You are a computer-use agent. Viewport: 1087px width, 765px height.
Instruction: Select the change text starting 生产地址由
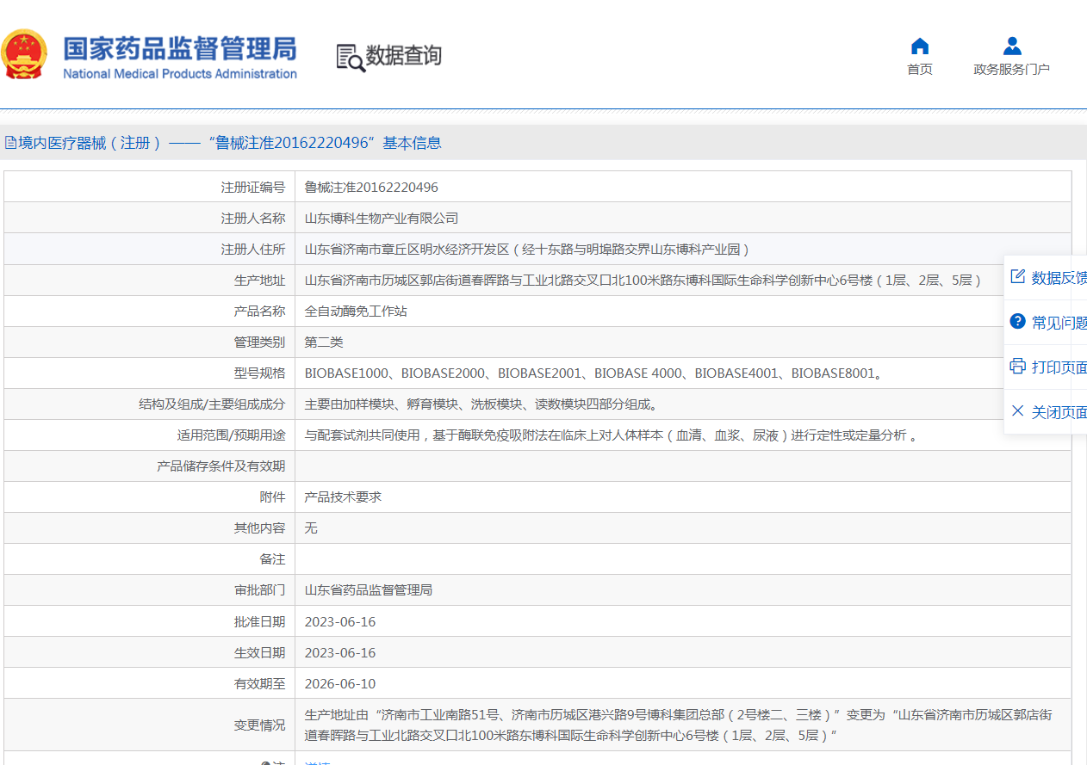tap(679, 725)
